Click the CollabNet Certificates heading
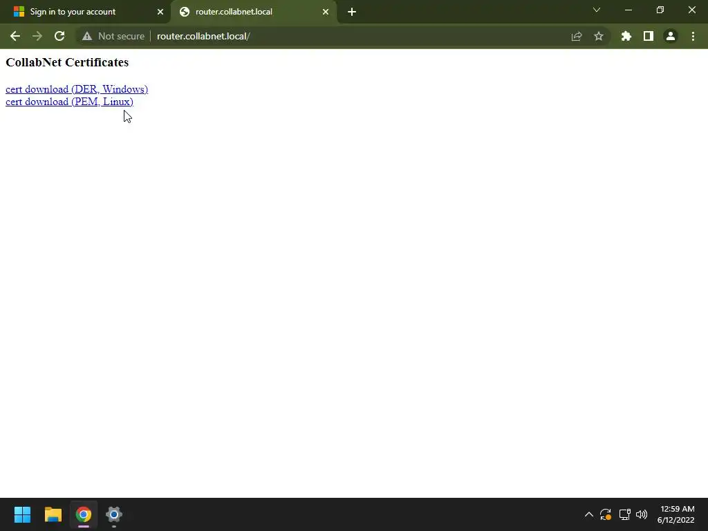 click(x=67, y=62)
